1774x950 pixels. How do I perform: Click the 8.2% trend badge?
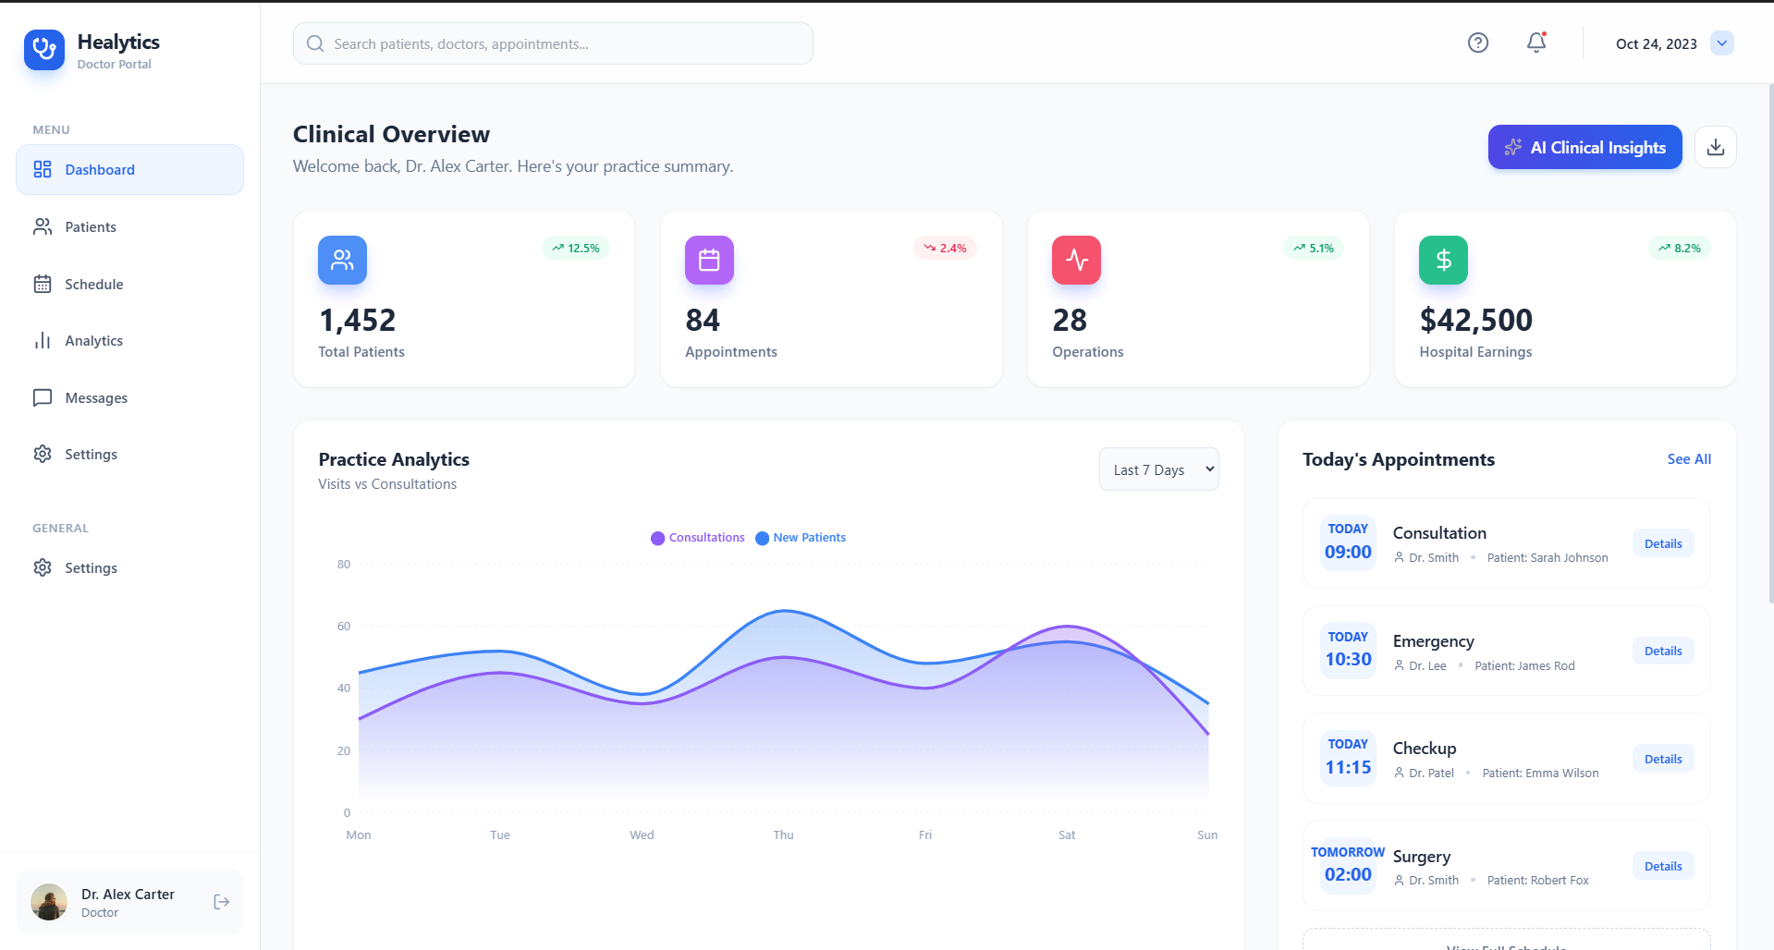click(1680, 248)
